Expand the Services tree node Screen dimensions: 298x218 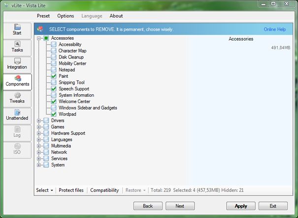coord(39,159)
